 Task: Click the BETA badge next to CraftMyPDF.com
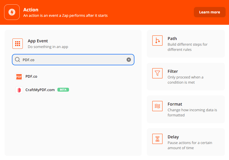point(63,90)
